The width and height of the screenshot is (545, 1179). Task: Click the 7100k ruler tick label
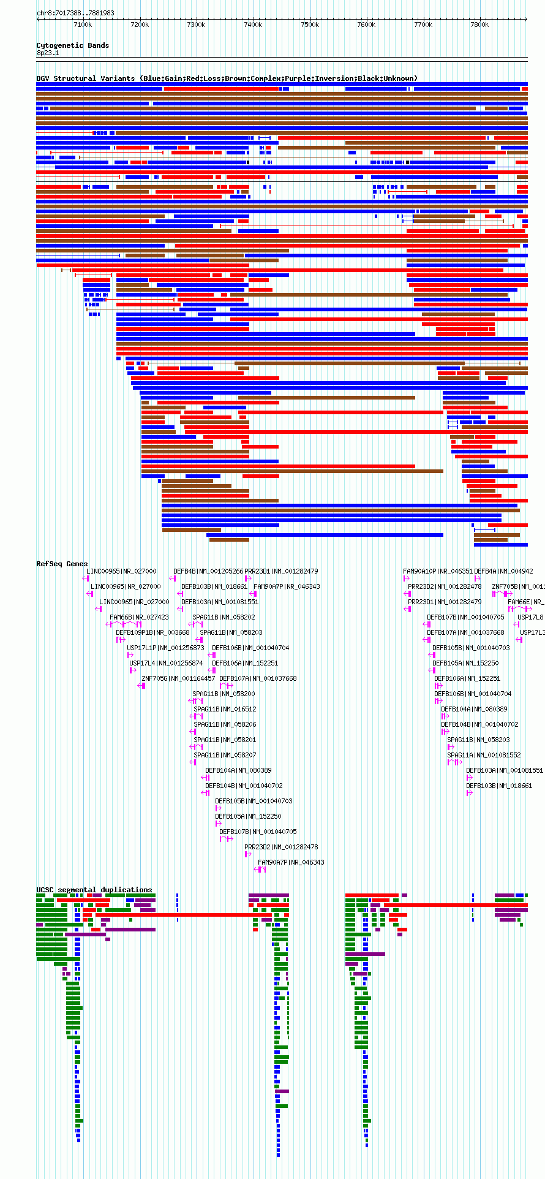click(x=83, y=25)
